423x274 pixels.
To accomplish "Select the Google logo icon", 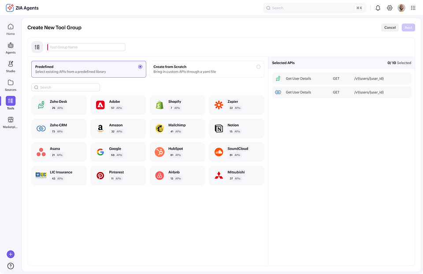I will (x=100, y=152).
